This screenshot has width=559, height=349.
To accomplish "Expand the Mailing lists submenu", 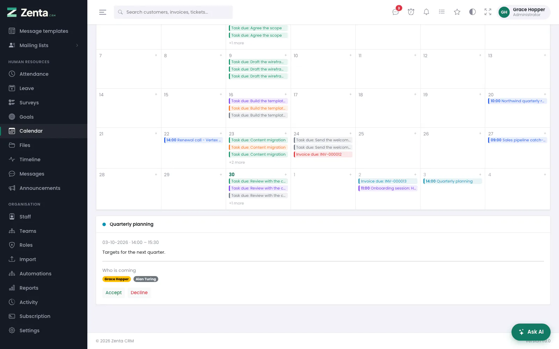I will click(44, 45).
